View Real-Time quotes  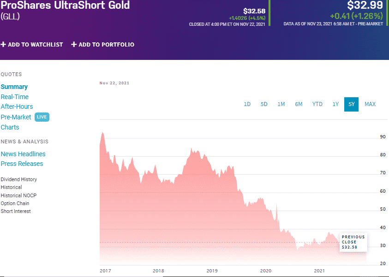coord(15,97)
